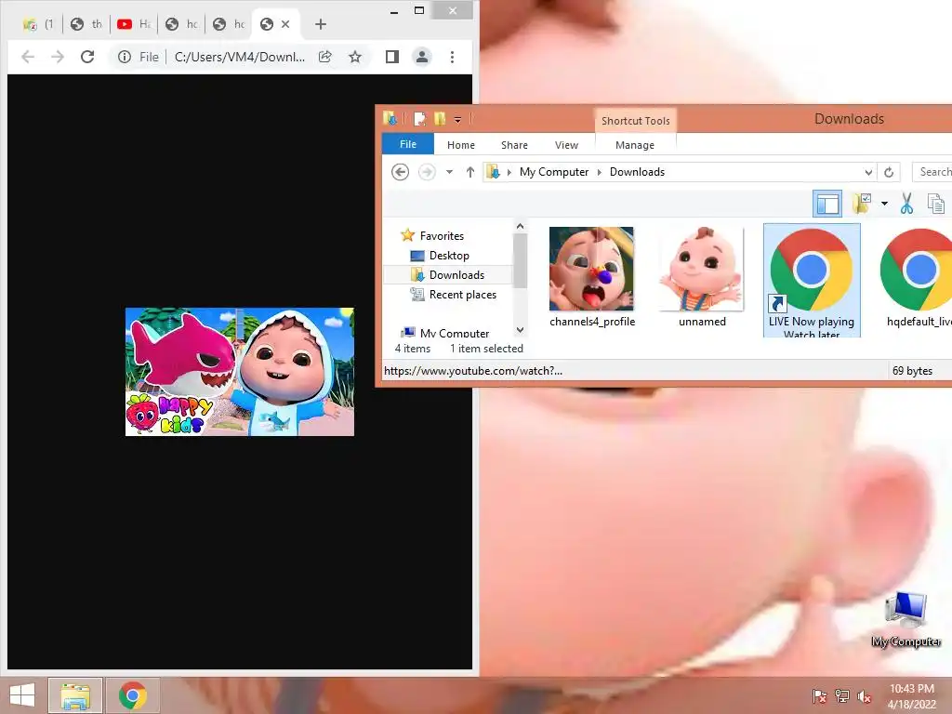Open the File tab in Explorer
Viewport: 952px width, 714px height.
tap(408, 144)
